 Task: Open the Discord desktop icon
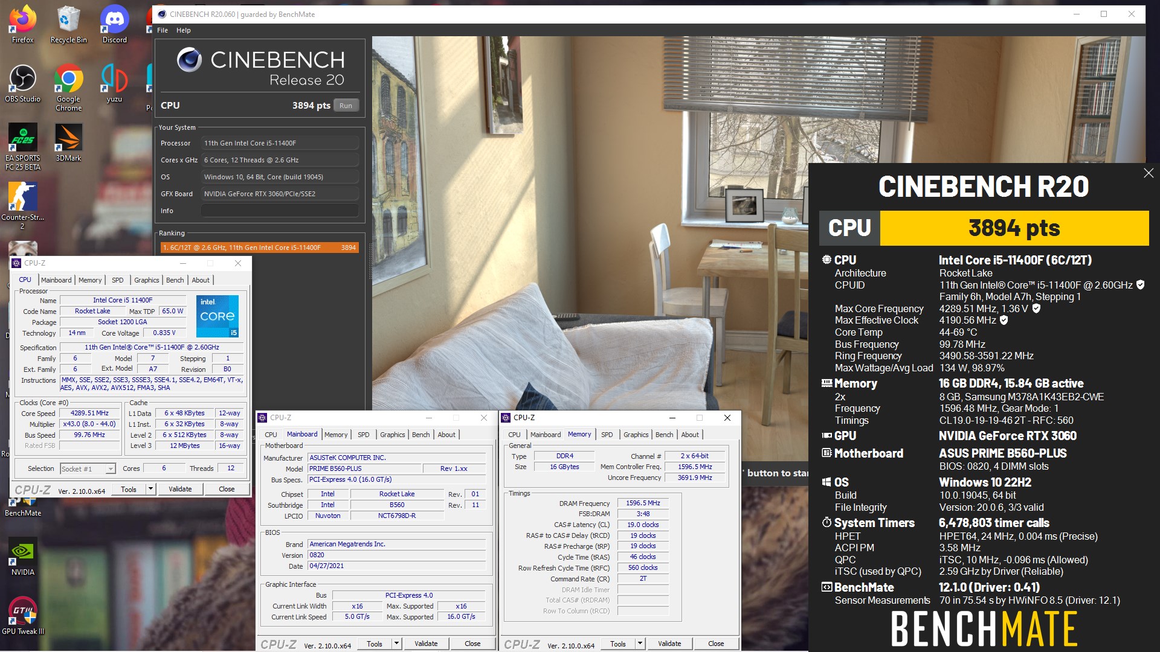[114, 24]
